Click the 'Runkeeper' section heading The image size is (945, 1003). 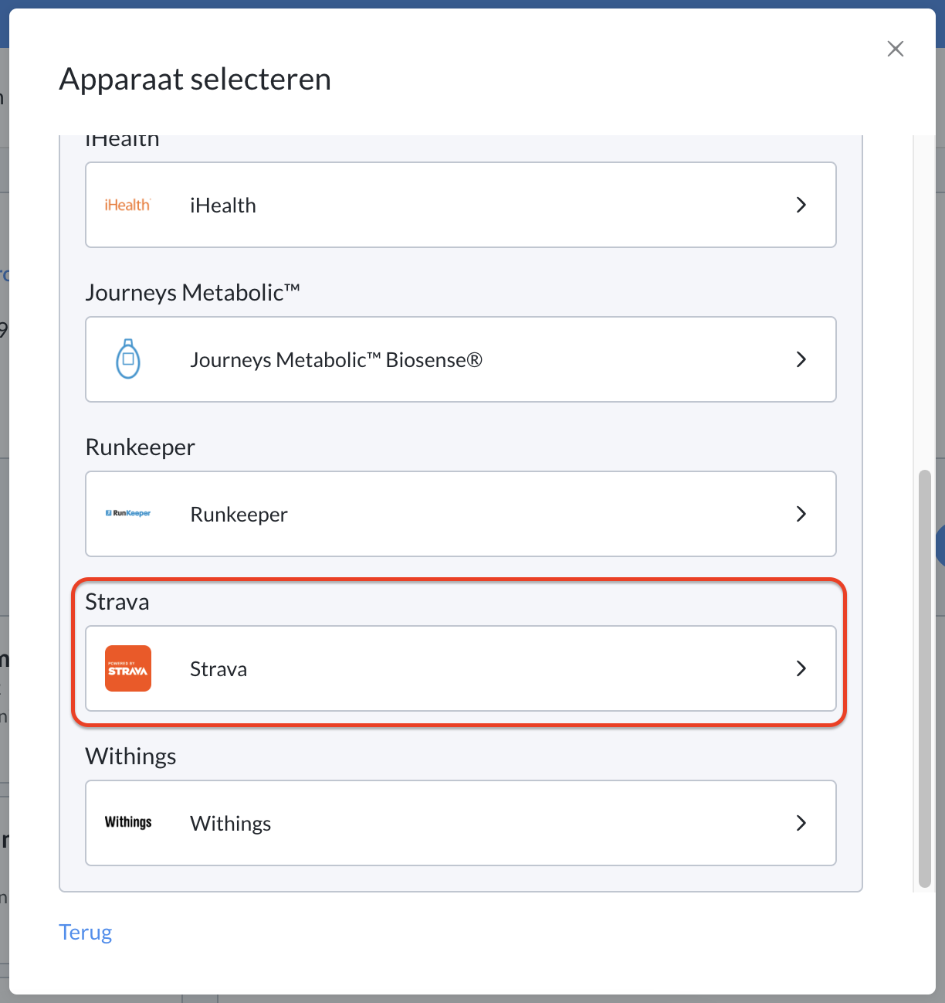click(x=141, y=447)
